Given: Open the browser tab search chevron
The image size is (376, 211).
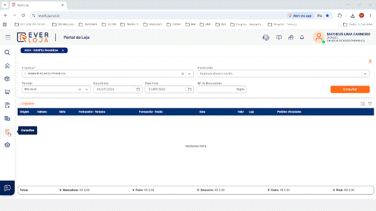Looking at the screenshot, I should pos(5,5).
